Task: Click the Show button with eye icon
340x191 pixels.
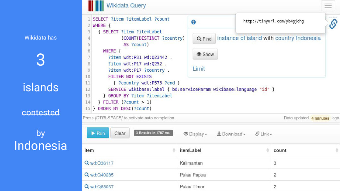Action: click(205, 54)
